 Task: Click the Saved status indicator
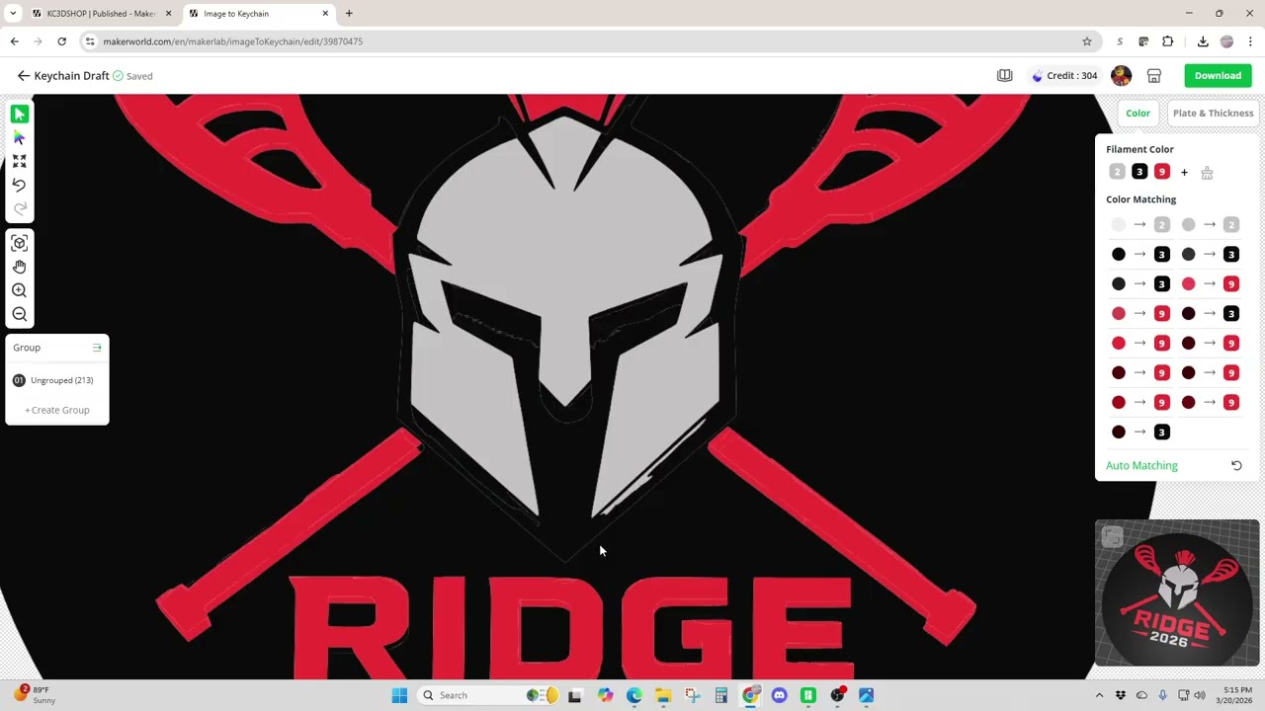pyautogui.click(x=132, y=76)
